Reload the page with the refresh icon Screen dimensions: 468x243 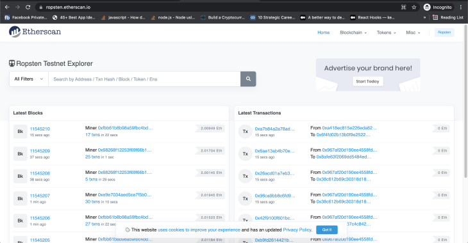tap(28, 7)
